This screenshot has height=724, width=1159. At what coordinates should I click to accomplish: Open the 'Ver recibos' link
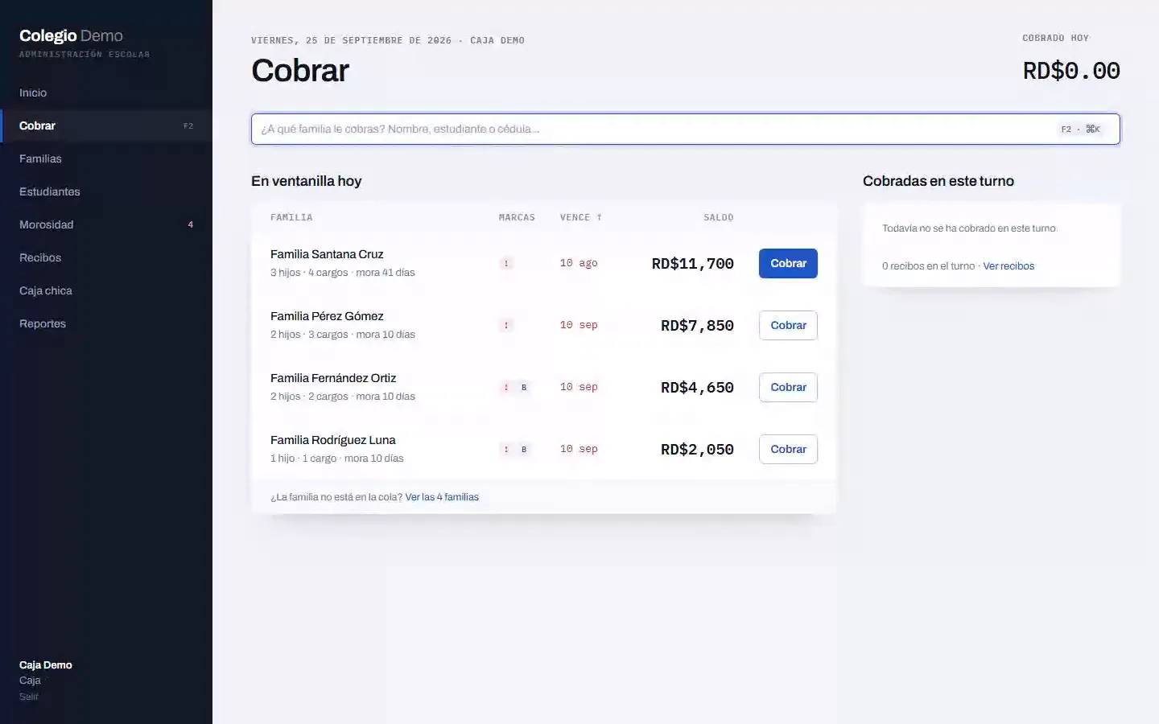click(x=1008, y=266)
